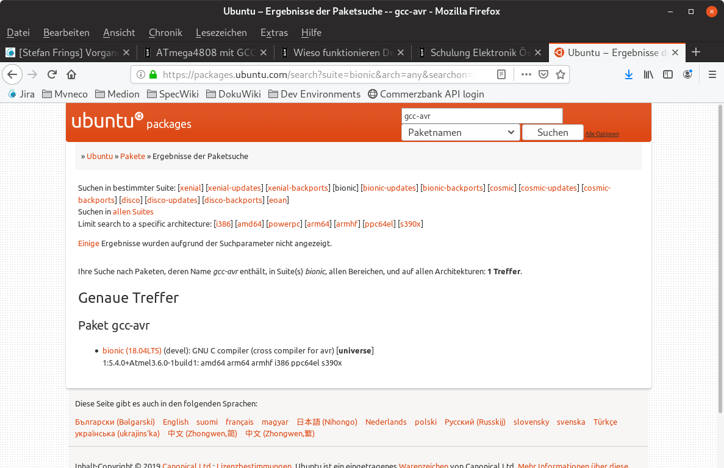Click the gcc-avr search input field

pos(482,116)
